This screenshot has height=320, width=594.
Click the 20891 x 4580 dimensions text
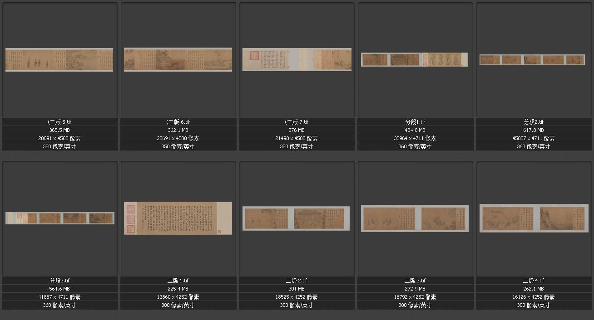[60, 138]
